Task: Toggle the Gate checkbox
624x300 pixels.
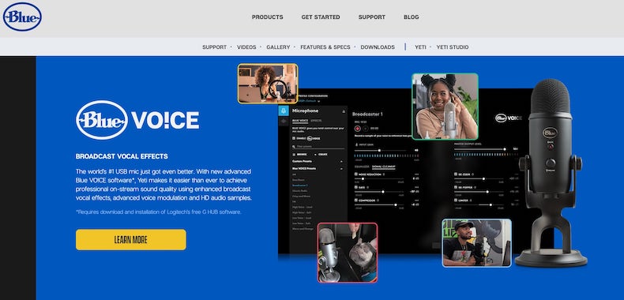Action: [x=355, y=187]
